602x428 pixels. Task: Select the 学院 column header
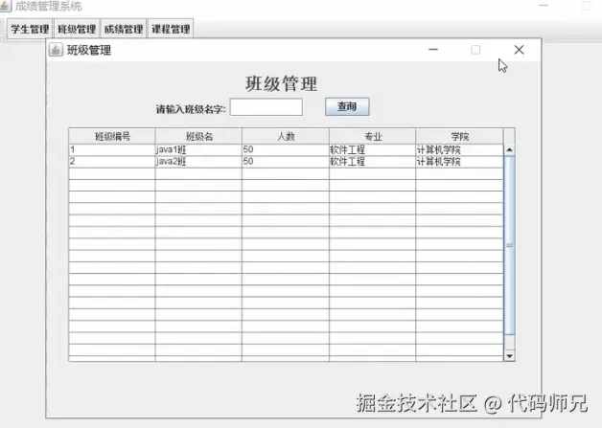click(x=459, y=136)
